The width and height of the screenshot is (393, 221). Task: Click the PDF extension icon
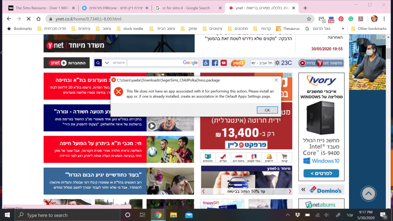tap(360, 19)
